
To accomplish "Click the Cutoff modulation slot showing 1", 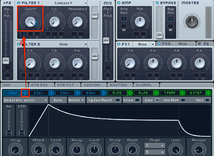I will click(24, 34).
